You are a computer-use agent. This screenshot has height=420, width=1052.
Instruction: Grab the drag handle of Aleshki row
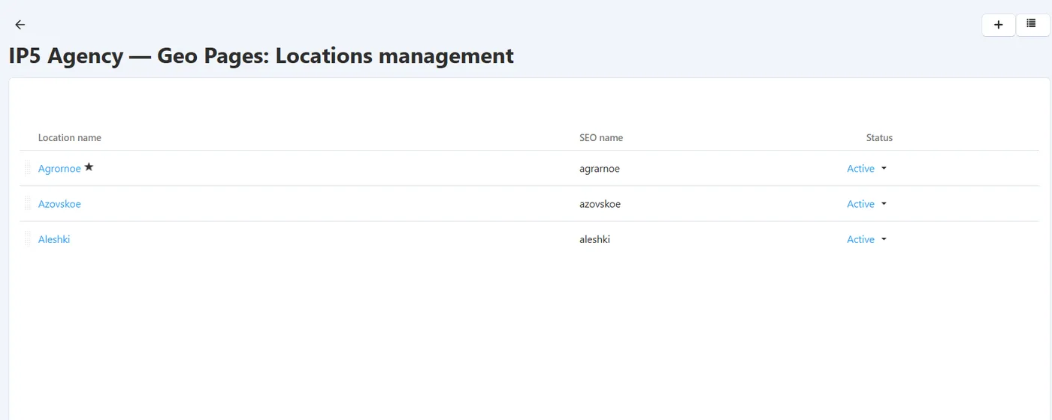(28, 238)
